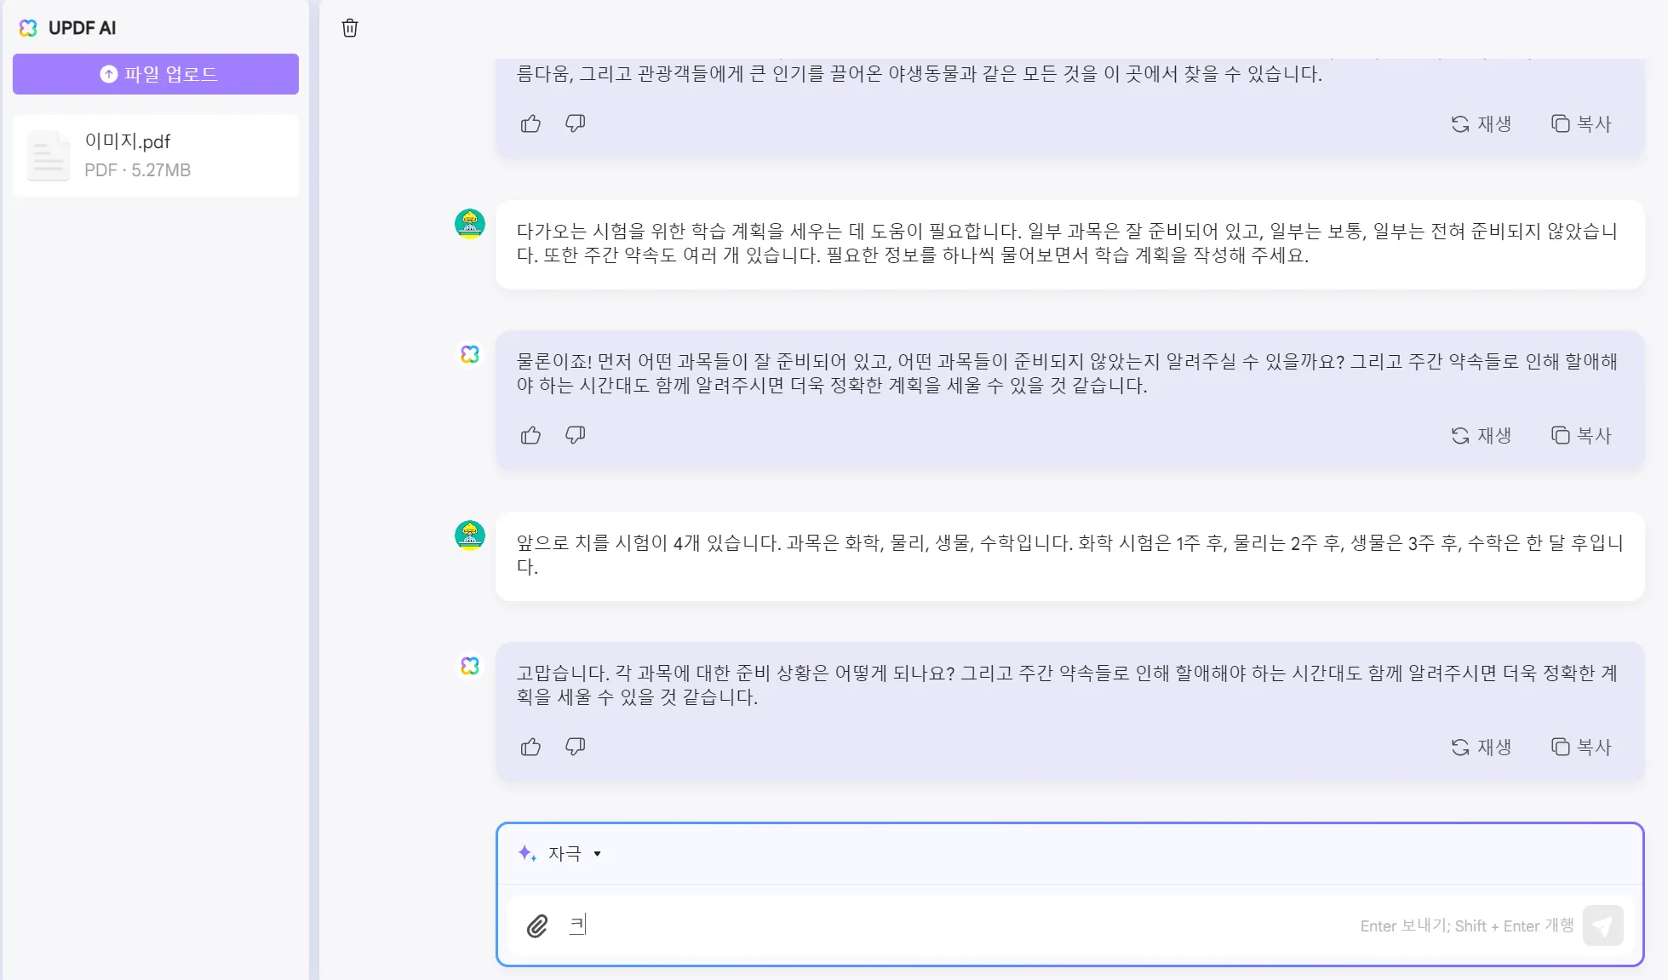Click the user avatar beside 앞으로 치를 시험 message

(470, 536)
